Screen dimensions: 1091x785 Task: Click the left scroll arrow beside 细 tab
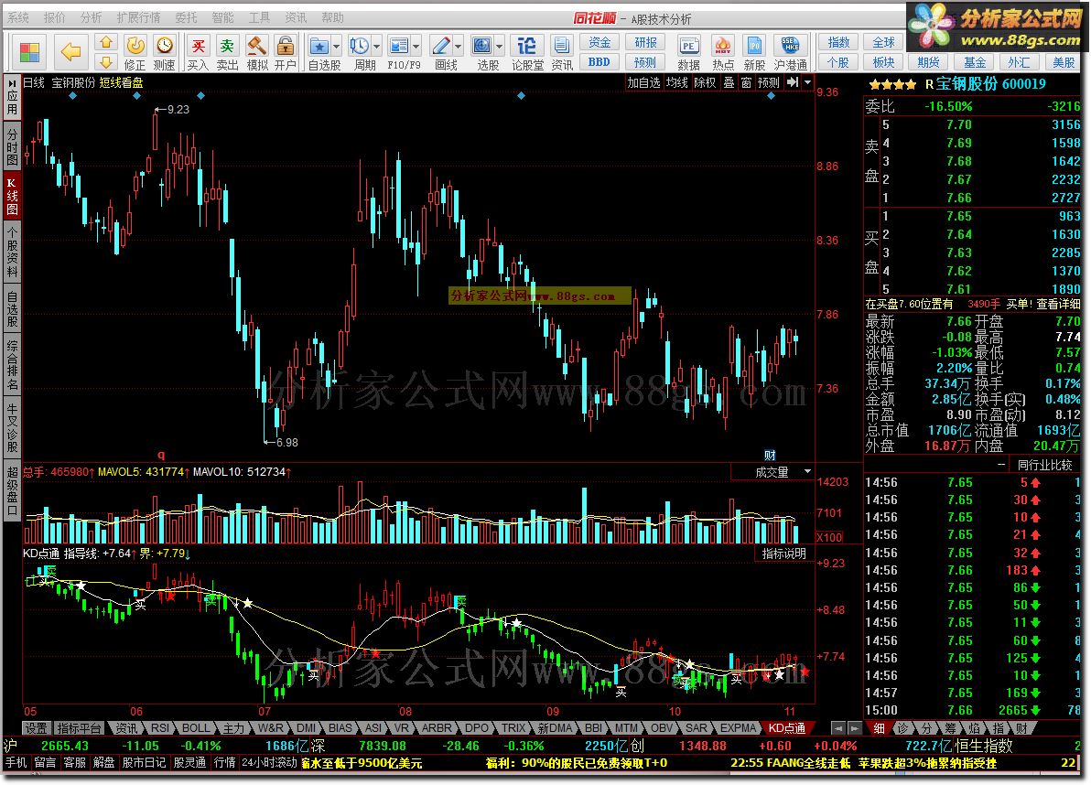coord(838,728)
